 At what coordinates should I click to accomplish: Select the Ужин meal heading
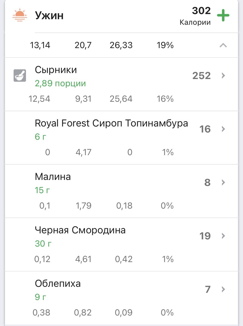(x=49, y=16)
